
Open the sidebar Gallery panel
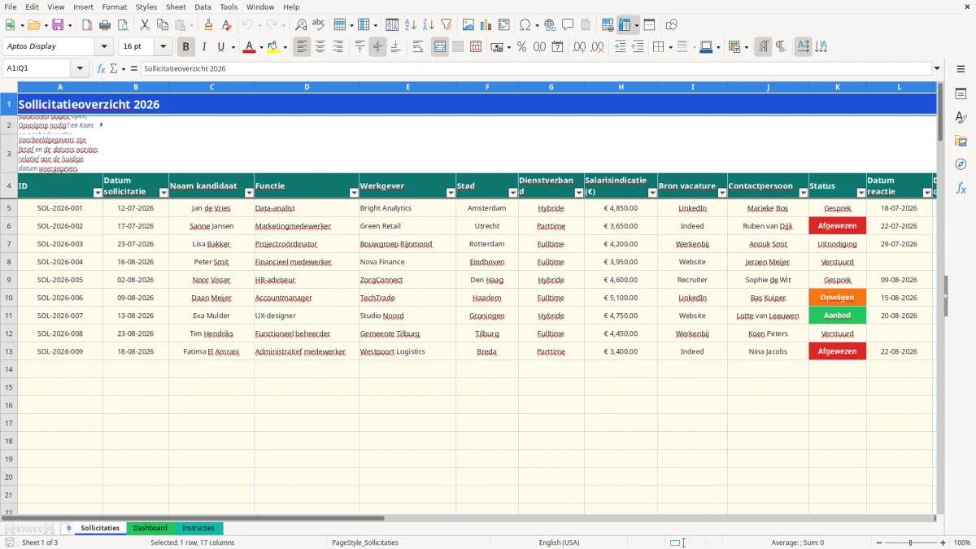pyautogui.click(x=961, y=141)
